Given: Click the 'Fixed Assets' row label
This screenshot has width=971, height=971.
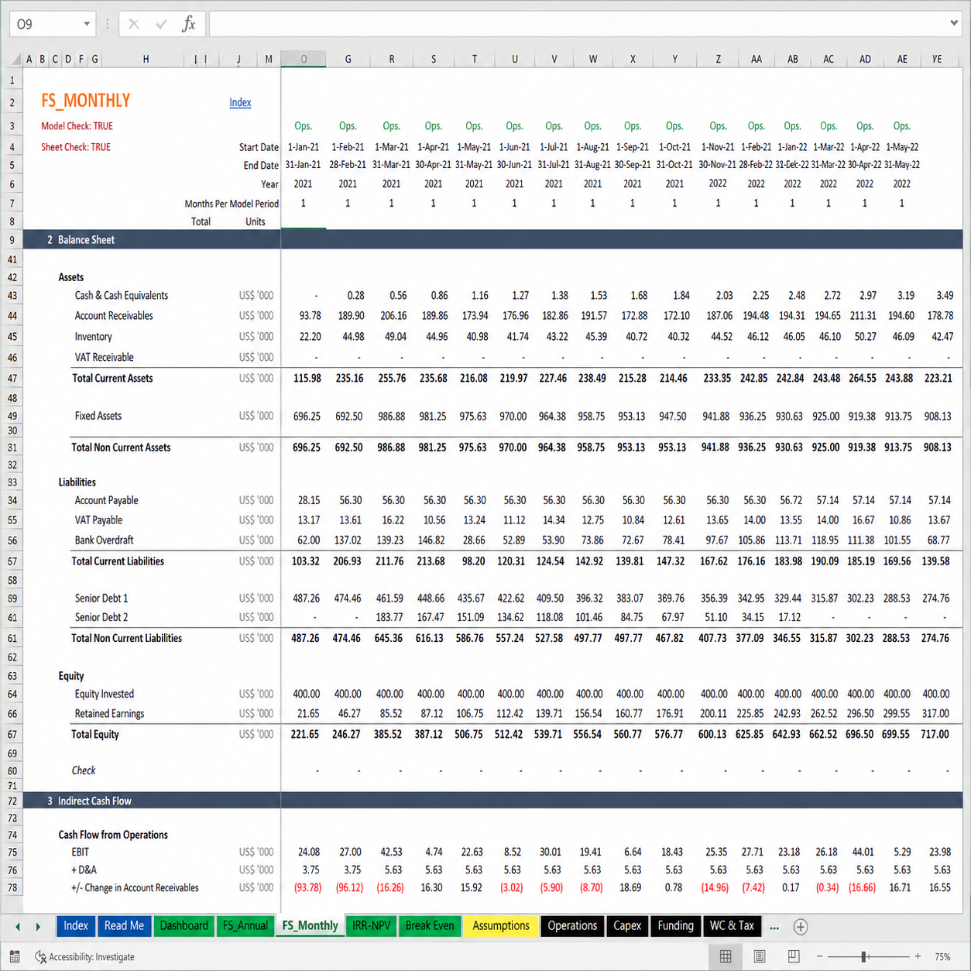Looking at the screenshot, I should click(98, 416).
